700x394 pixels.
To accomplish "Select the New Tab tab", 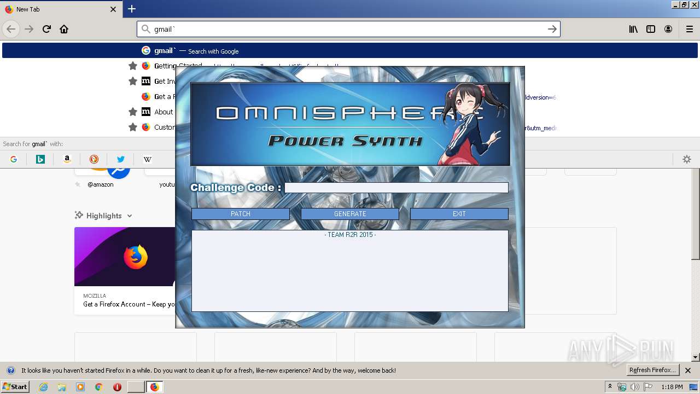I will [60, 9].
